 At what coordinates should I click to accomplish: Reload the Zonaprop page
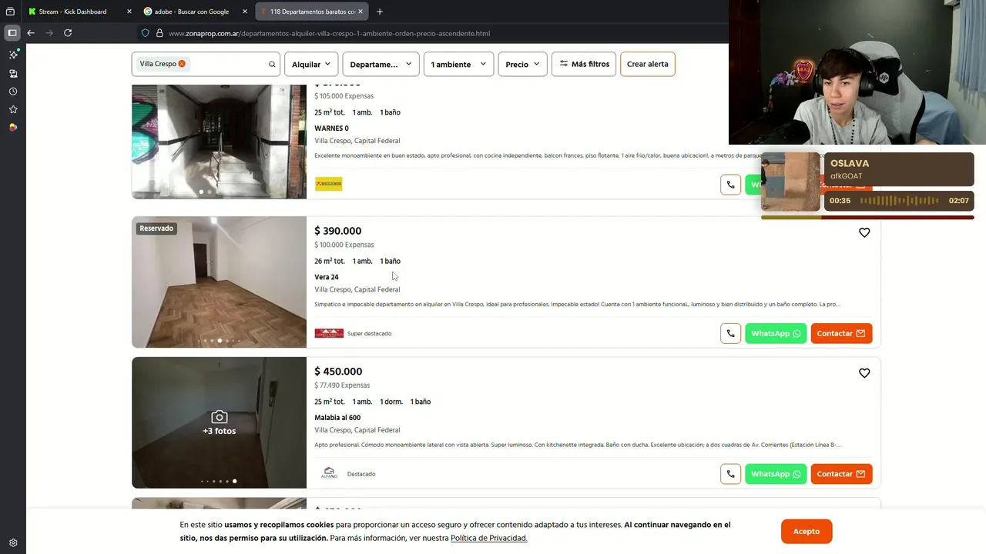pyautogui.click(x=68, y=33)
